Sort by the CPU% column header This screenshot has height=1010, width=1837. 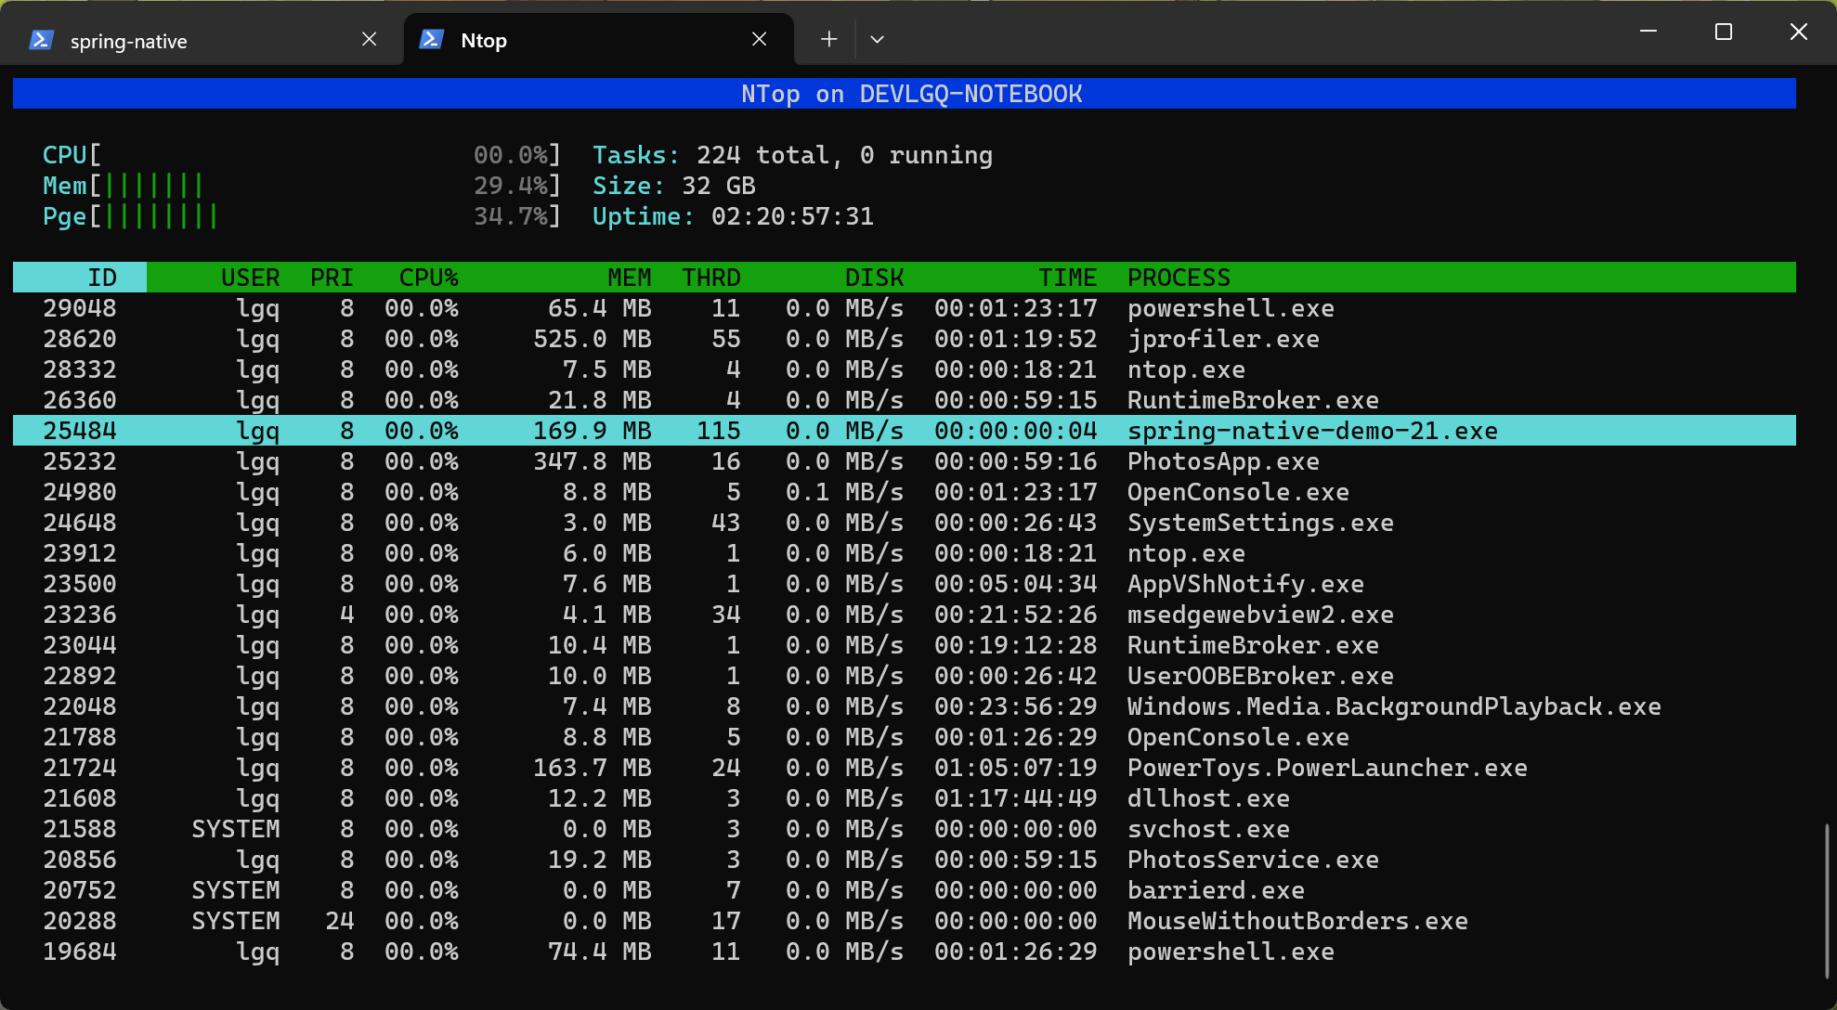pos(428,278)
